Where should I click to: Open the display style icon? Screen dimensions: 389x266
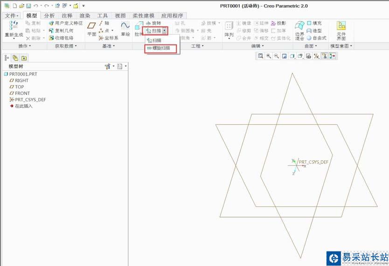point(292,56)
